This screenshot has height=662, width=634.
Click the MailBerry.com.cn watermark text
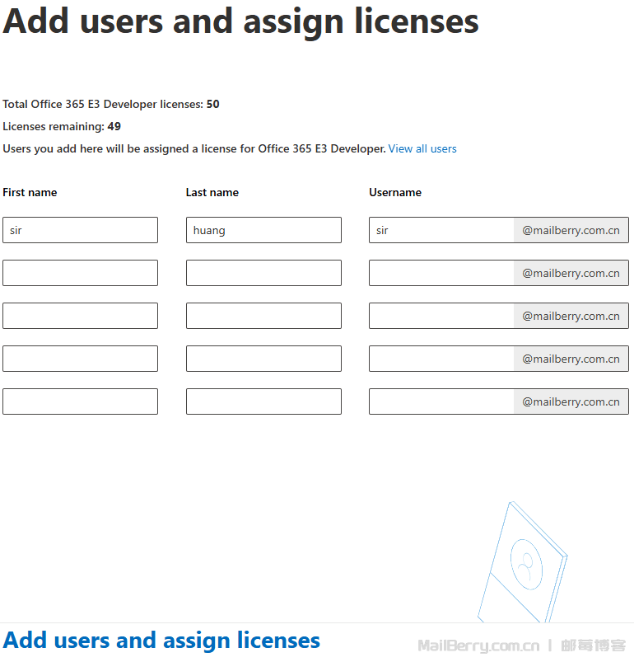tap(478, 646)
